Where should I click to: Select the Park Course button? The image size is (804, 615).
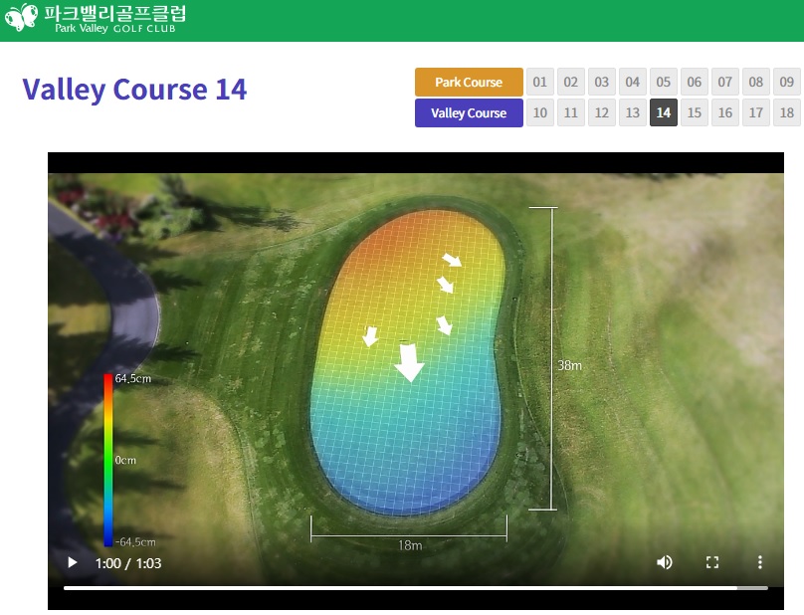point(469,82)
